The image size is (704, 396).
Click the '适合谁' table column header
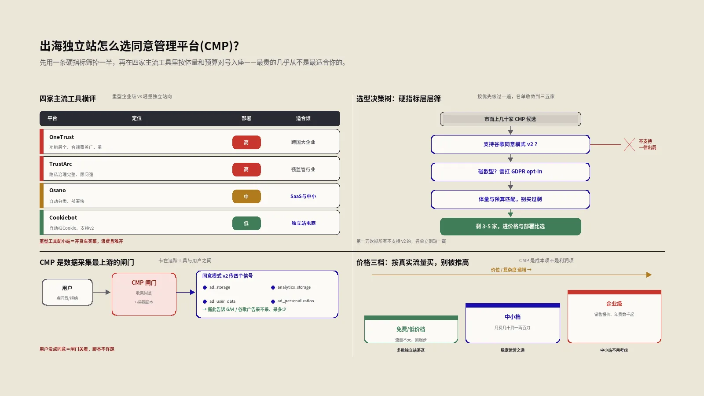tap(303, 118)
